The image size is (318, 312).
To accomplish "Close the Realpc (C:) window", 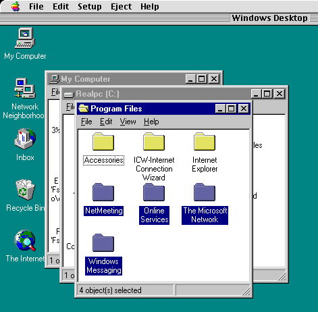I will [280, 94].
